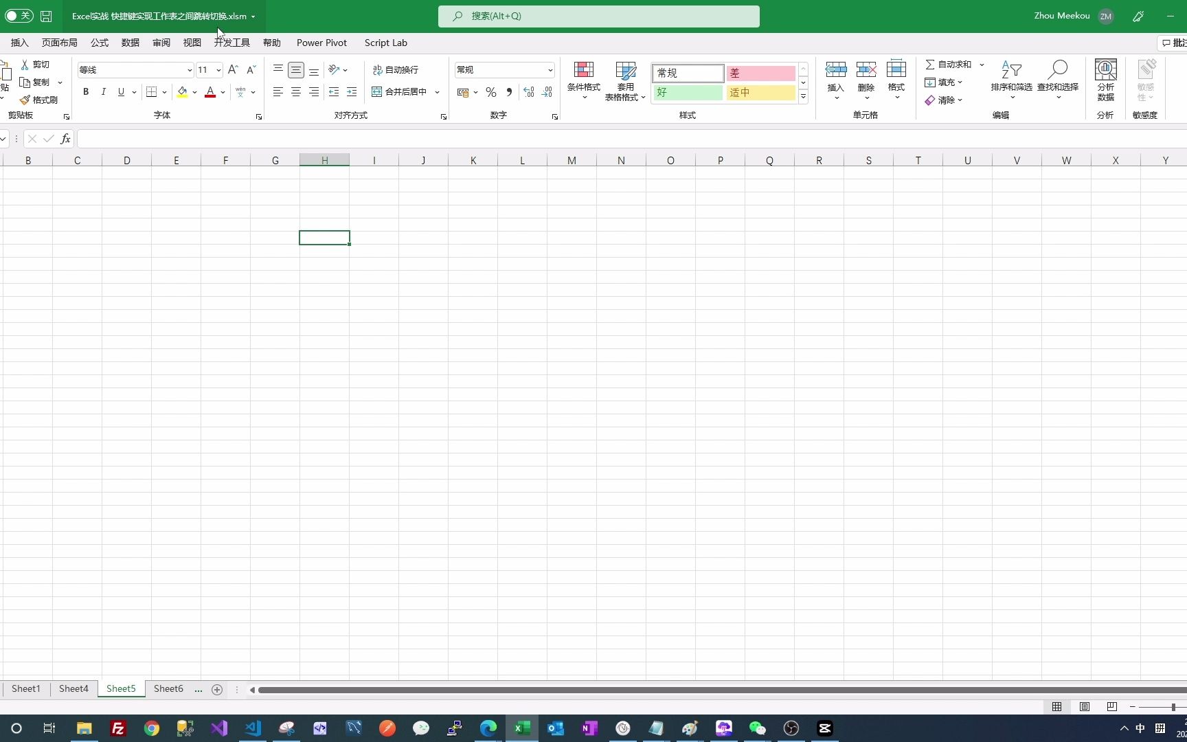Open 查找和选择 find and select
Image resolution: width=1187 pixels, height=742 pixels.
click(x=1058, y=79)
